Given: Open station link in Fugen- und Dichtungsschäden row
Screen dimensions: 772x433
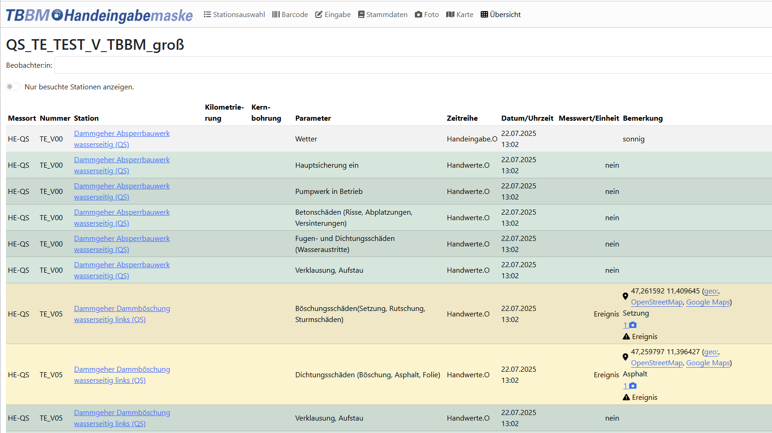Looking at the screenshot, I should coord(122,244).
